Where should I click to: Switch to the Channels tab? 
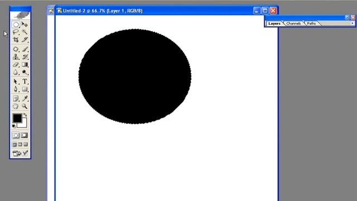pyautogui.click(x=293, y=23)
